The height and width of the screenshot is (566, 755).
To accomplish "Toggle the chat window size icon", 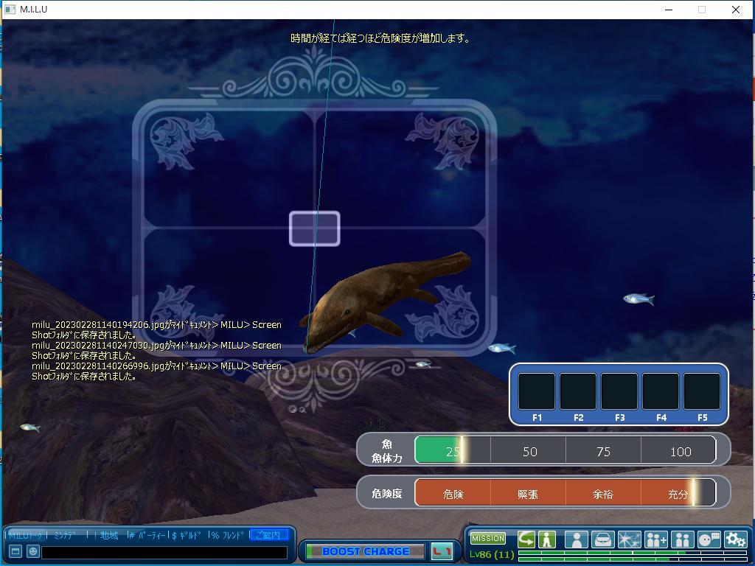I will pyautogui.click(x=15, y=551).
